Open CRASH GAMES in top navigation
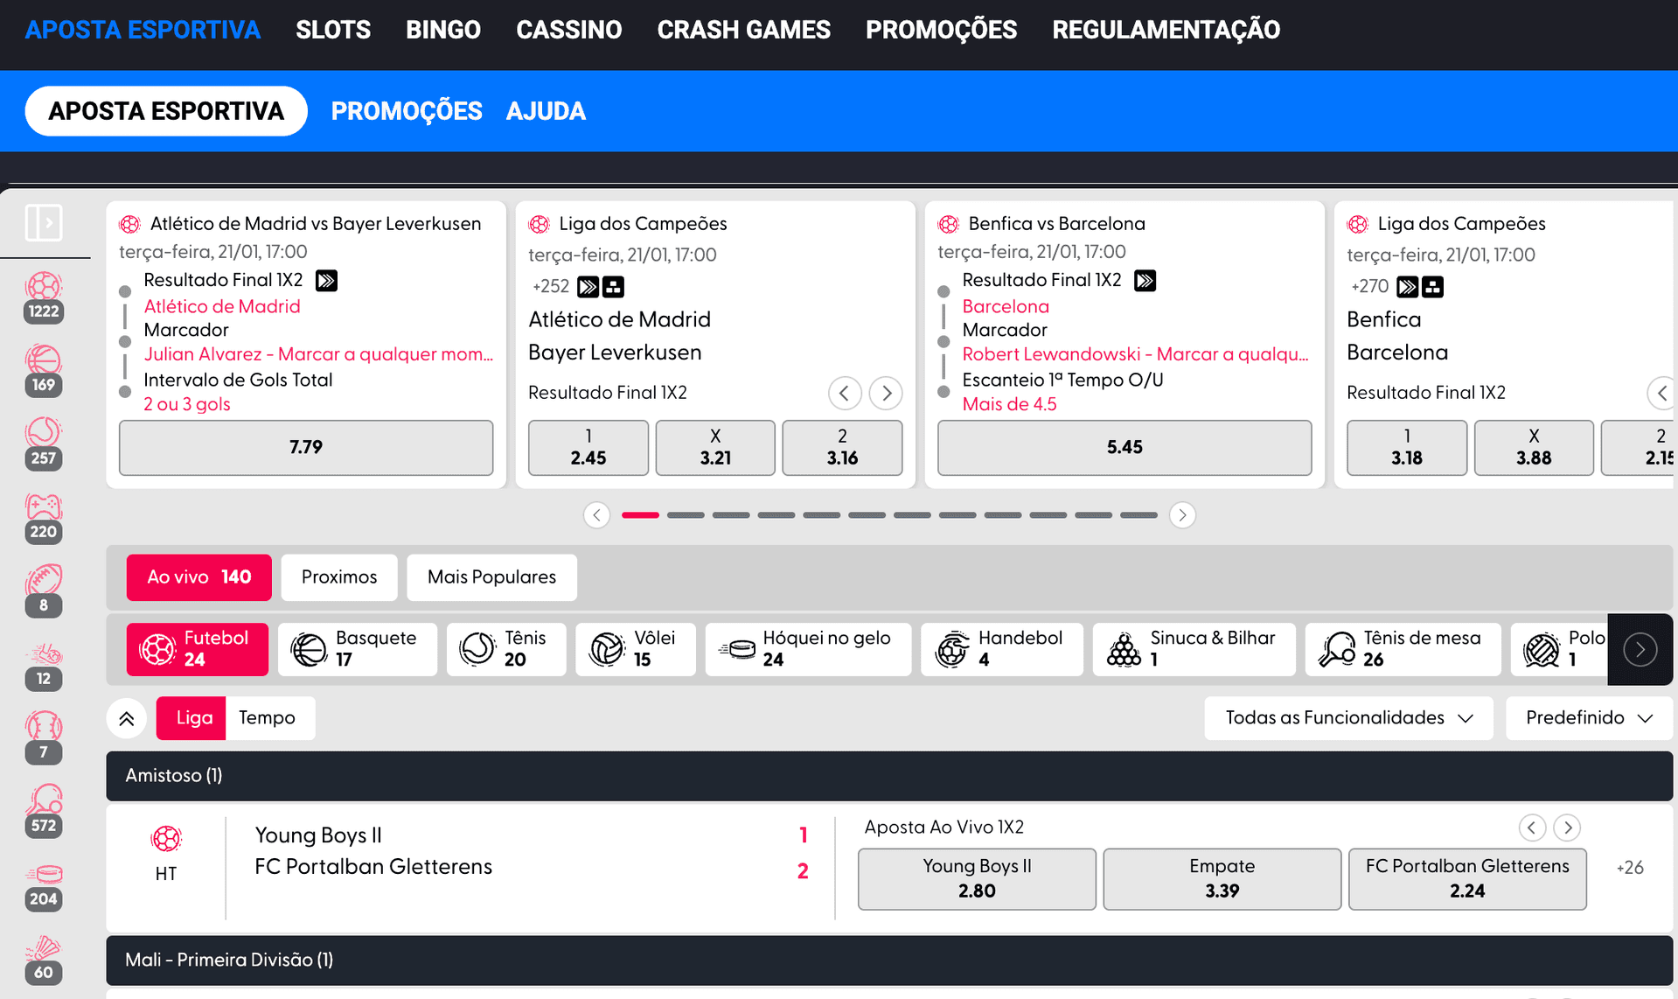 (x=744, y=30)
